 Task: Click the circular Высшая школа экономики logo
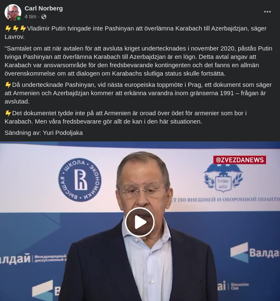click(80, 180)
